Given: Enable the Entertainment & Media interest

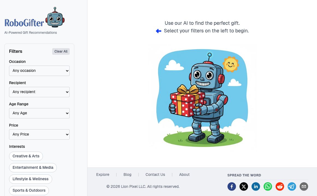Looking at the screenshot, I should coord(33,167).
